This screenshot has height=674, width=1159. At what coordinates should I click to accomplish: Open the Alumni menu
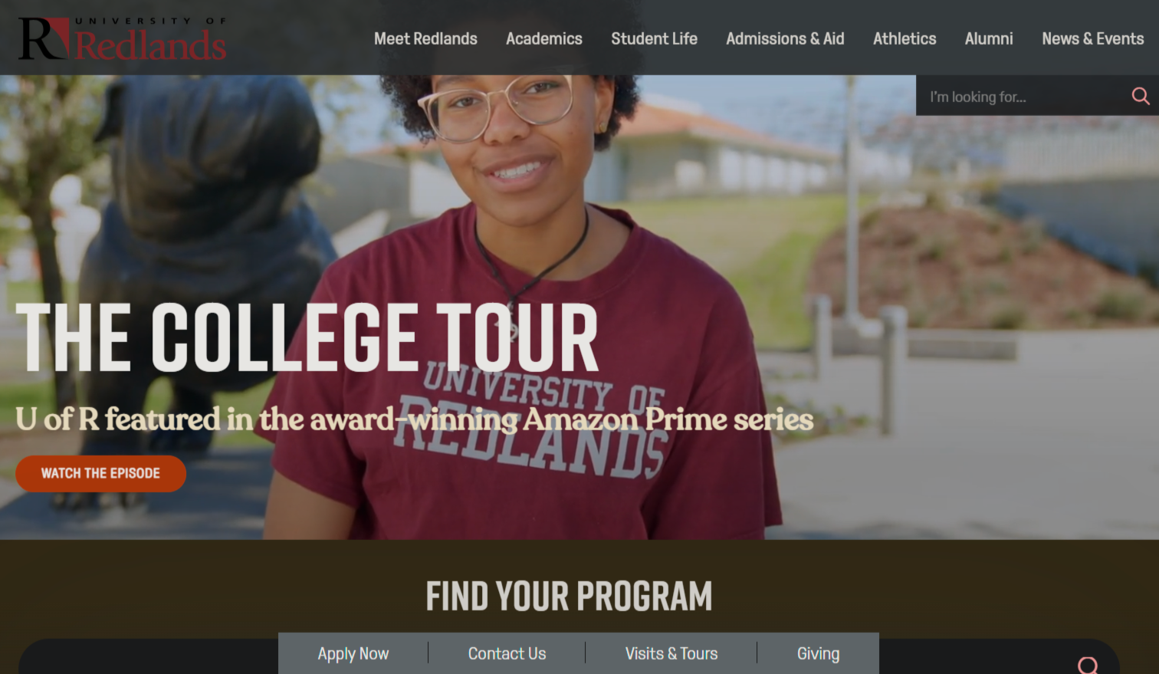pyautogui.click(x=989, y=38)
